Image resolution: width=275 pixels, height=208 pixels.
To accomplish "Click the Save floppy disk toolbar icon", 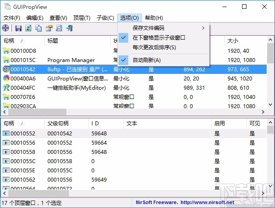I will click(x=18, y=28).
